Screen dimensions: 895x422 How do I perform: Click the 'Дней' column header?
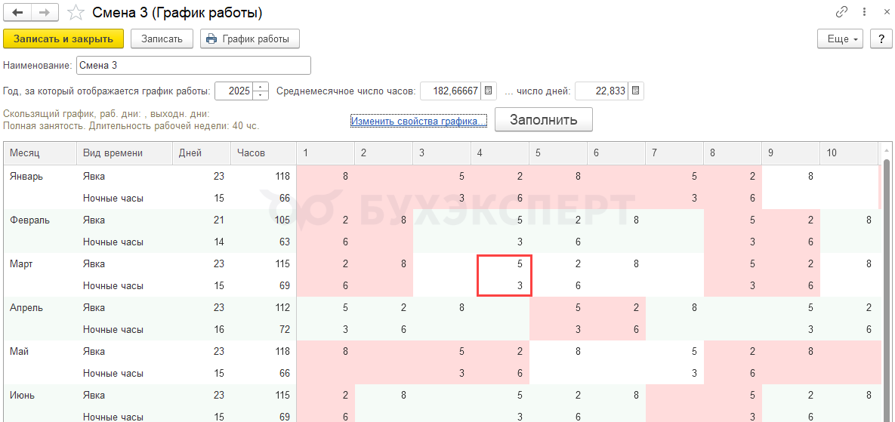[x=202, y=152]
